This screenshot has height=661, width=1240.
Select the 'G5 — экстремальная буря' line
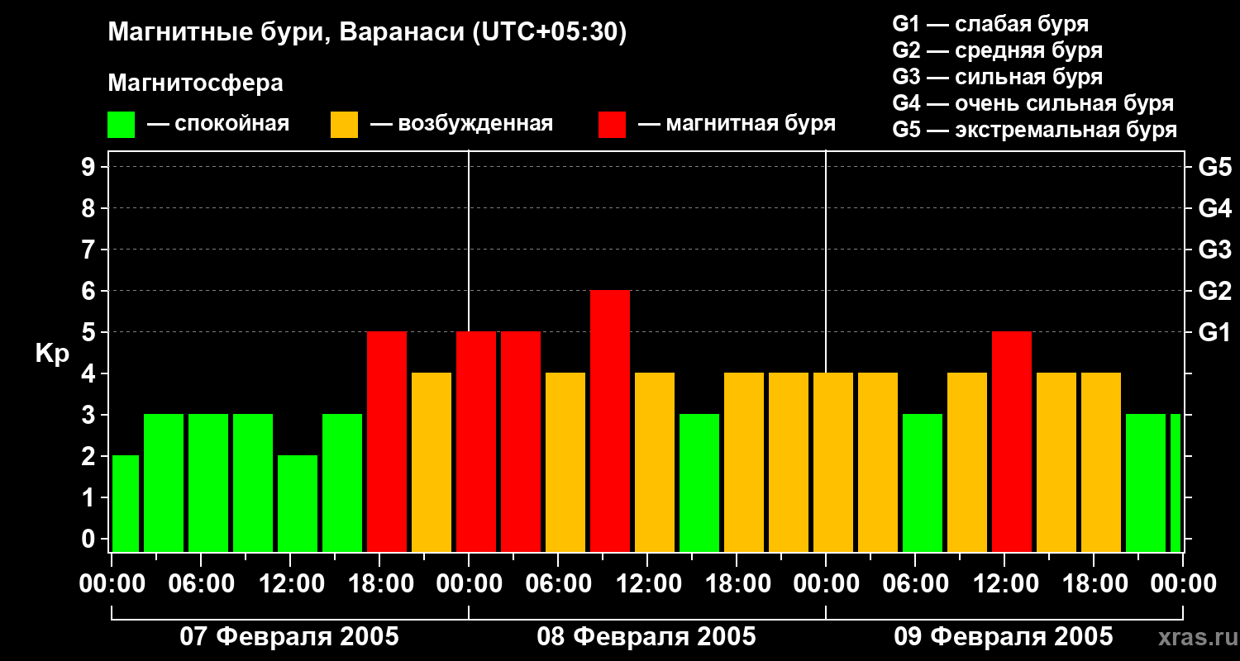pyautogui.click(x=1034, y=131)
